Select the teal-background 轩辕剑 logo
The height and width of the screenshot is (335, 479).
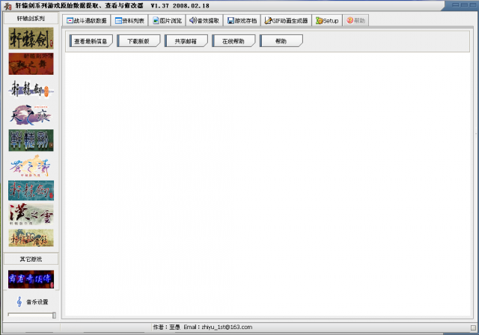(31, 191)
